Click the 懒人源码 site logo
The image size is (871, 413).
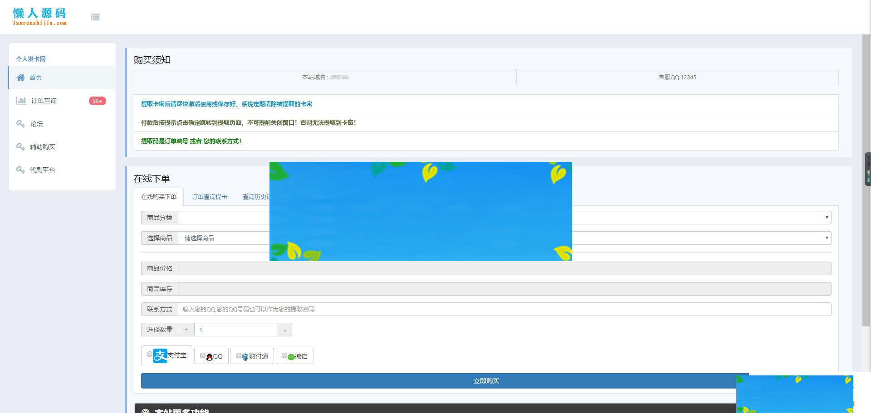[x=40, y=17]
